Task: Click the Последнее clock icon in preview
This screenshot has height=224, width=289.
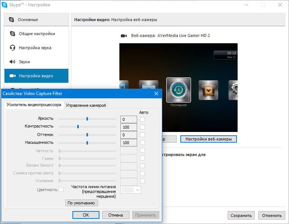Action: (x=178, y=90)
